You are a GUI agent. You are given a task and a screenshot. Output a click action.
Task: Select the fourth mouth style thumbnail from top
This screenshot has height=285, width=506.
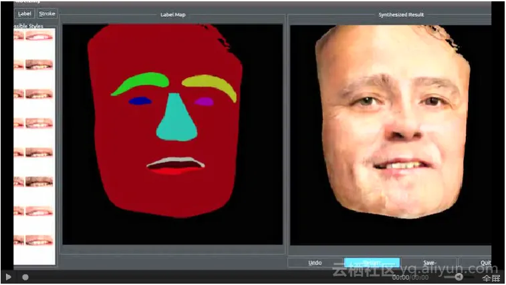click(39, 123)
